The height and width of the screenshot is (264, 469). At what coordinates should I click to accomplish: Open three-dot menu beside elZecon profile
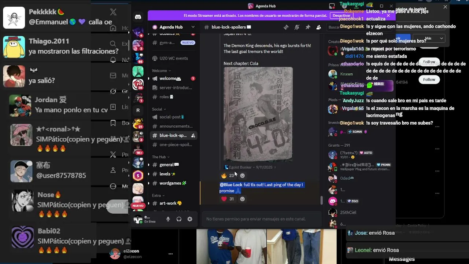coord(170,254)
